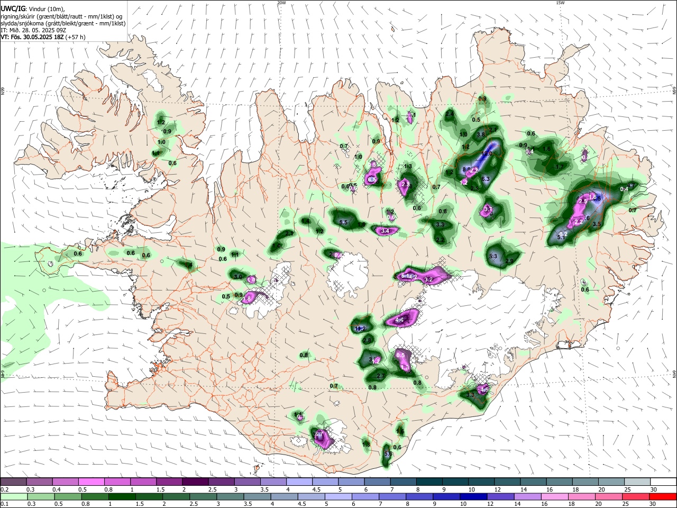The image size is (677, 508).
Task: Select the 'slydda/snjókoma' legend description line
Action: pyautogui.click(x=63, y=23)
